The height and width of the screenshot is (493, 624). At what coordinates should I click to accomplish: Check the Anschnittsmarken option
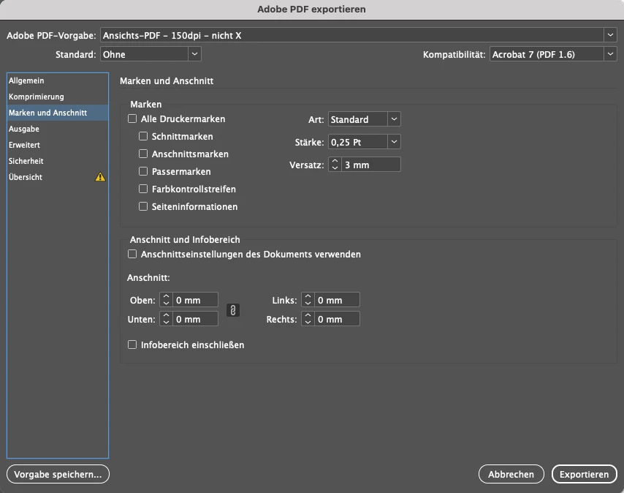point(143,154)
